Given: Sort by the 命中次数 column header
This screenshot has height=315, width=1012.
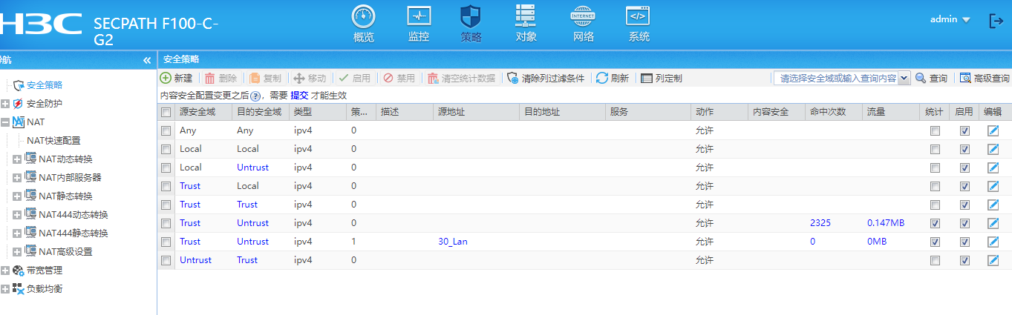Looking at the screenshot, I should (834, 112).
